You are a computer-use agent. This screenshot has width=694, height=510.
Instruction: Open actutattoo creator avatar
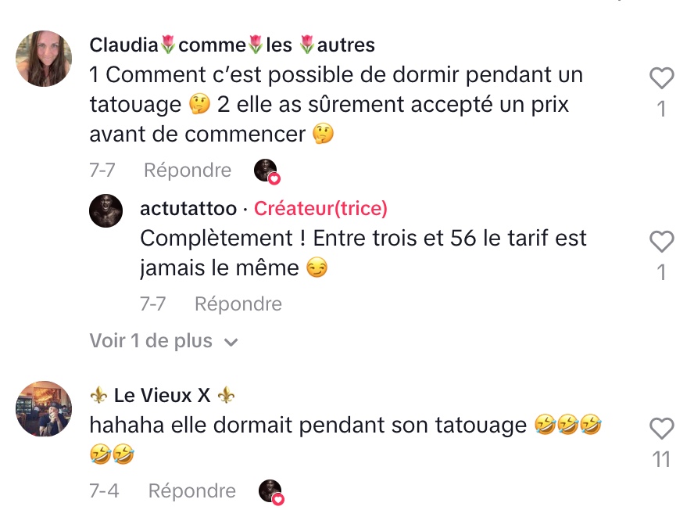point(106,210)
